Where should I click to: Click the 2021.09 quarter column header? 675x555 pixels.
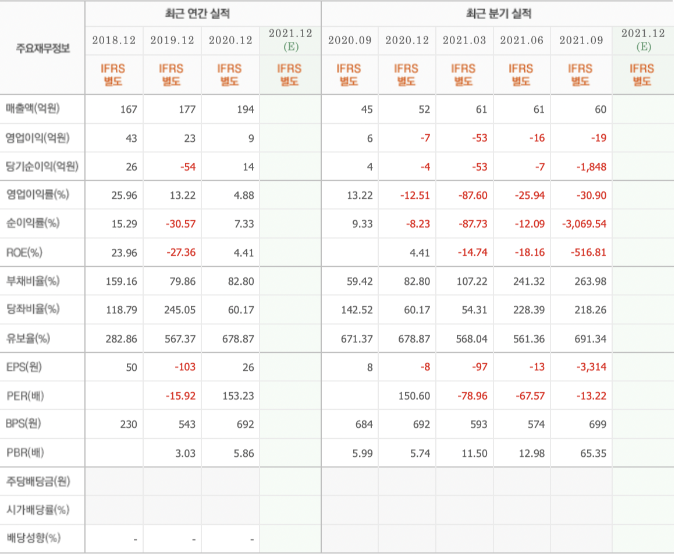[581, 41]
